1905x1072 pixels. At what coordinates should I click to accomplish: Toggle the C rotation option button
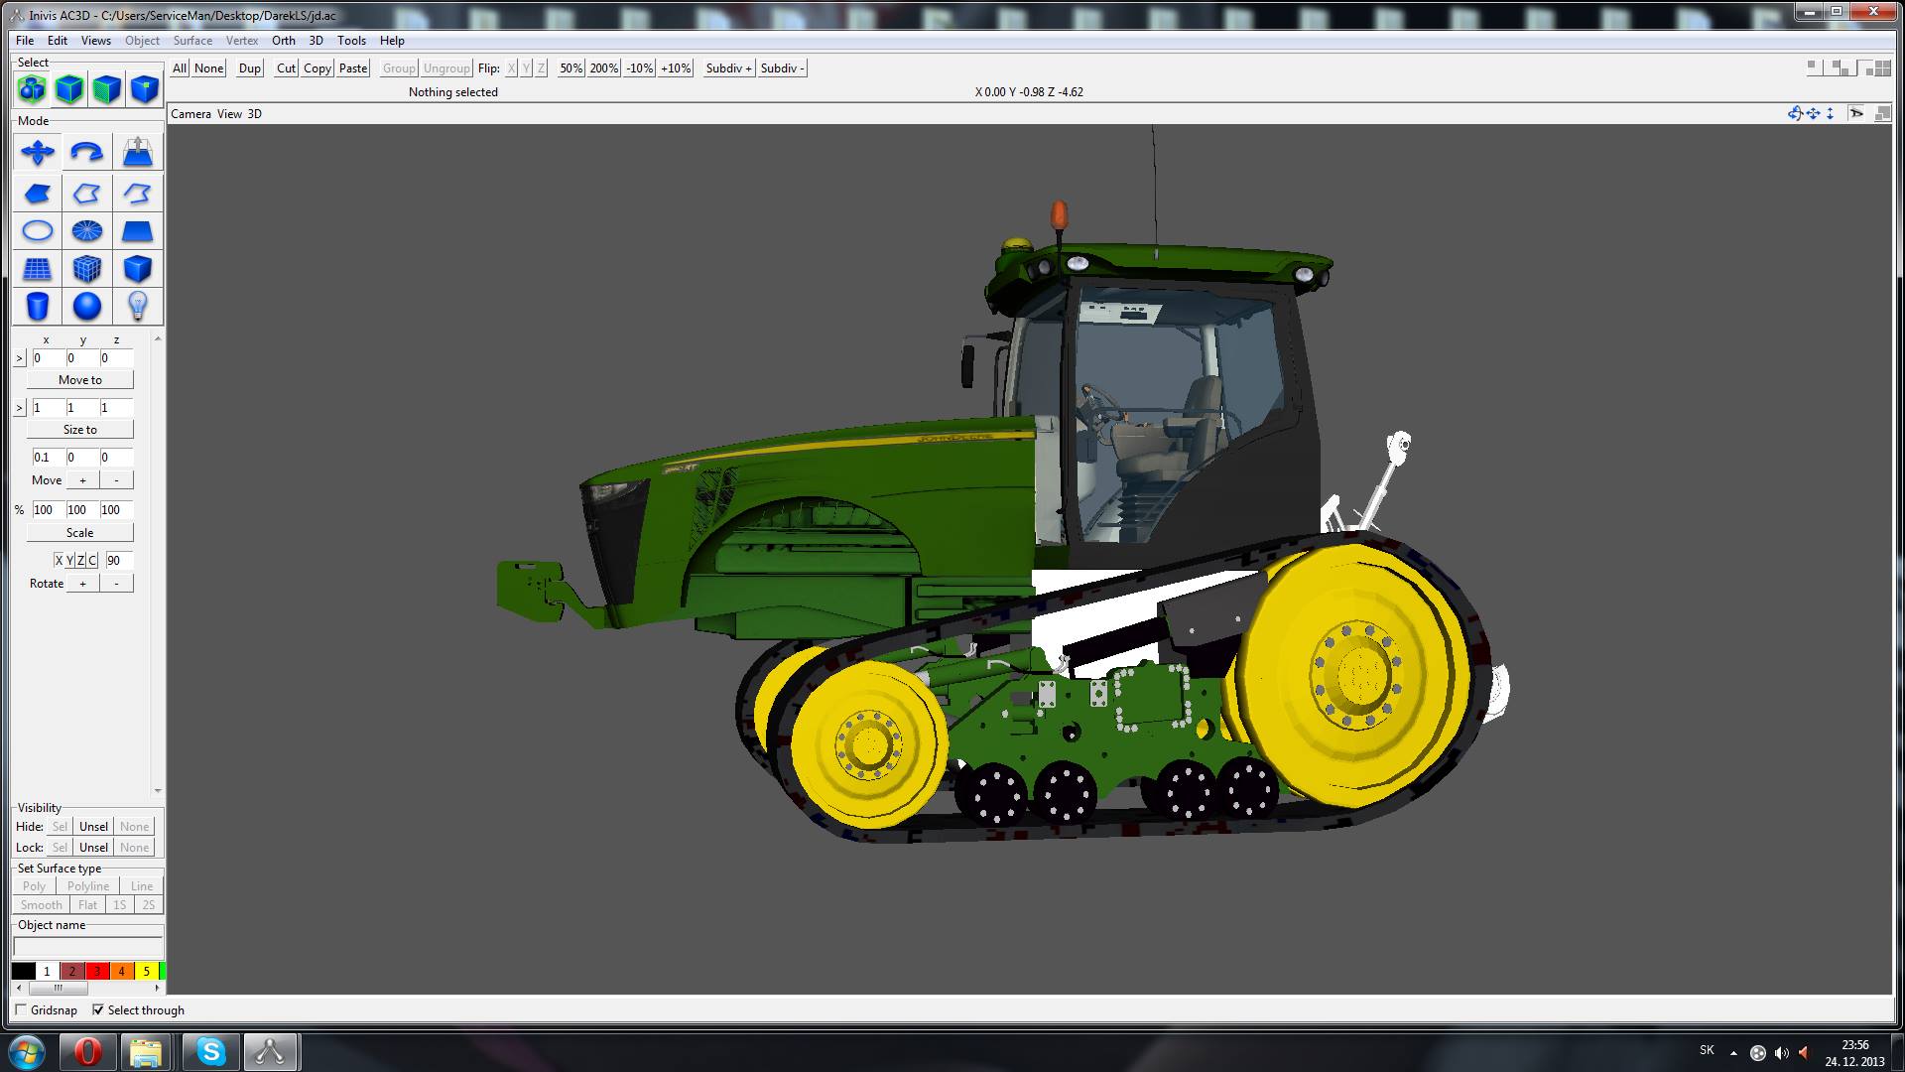[93, 560]
